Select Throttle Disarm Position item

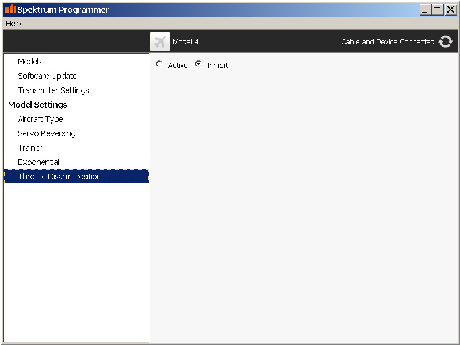(x=76, y=177)
